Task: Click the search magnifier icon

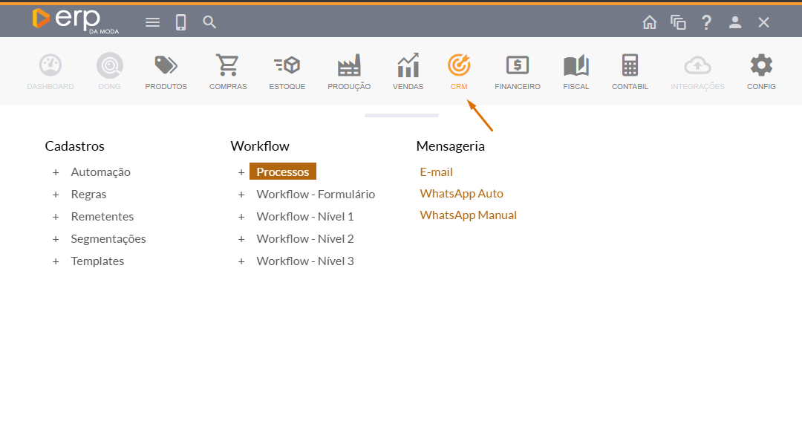Action: (209, 22)
